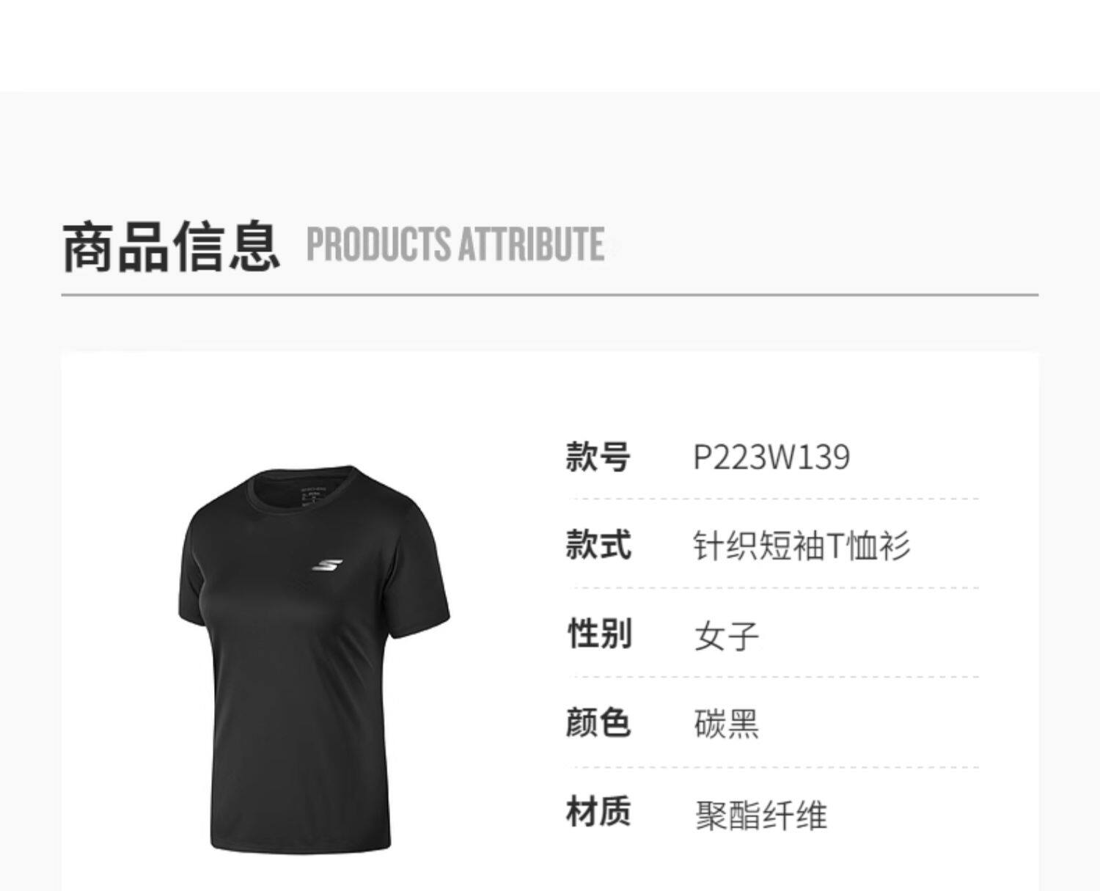Image resolution: width=1100 pixels, height=891 pixels.
Task: Click the PRODUCTS ATTRIBUTE subtitle text
Action: click(x=455, y=245)
